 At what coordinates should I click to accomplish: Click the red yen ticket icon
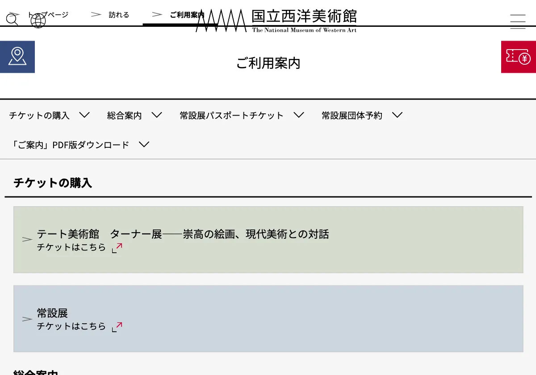[519, 57]
